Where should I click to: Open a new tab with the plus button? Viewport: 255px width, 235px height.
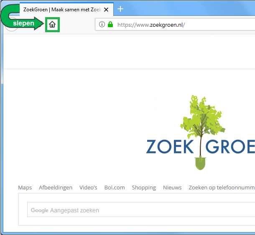point(120,9)
